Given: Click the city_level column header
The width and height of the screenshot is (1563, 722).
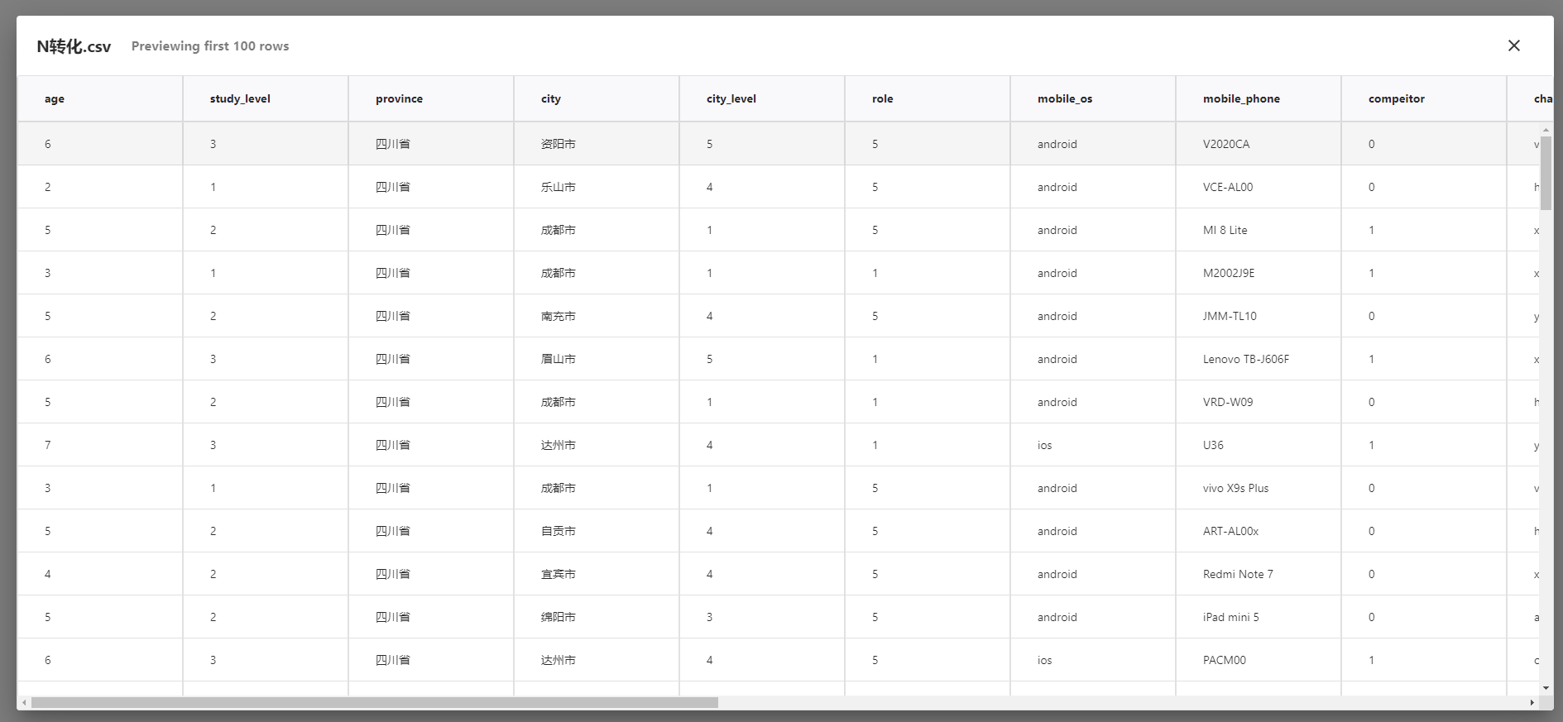Looking at the screenshot, I should click(731, 98).
